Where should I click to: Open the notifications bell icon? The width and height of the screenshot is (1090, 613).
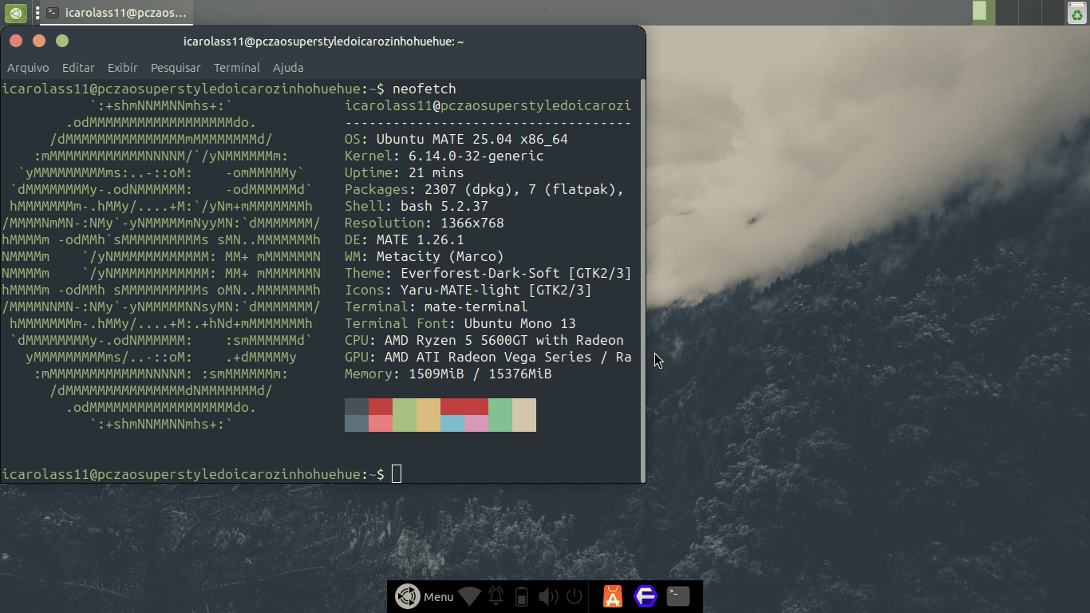coord(496,596)
